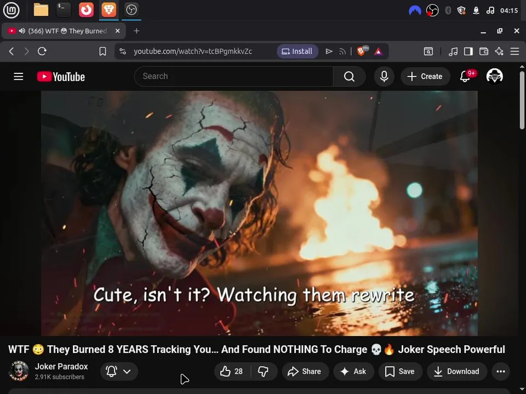Go to YouTube home via logo
The width and height of the screenshot is (526, 394).
61,77
